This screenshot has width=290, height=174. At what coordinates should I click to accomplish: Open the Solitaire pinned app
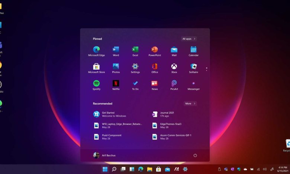193,67
